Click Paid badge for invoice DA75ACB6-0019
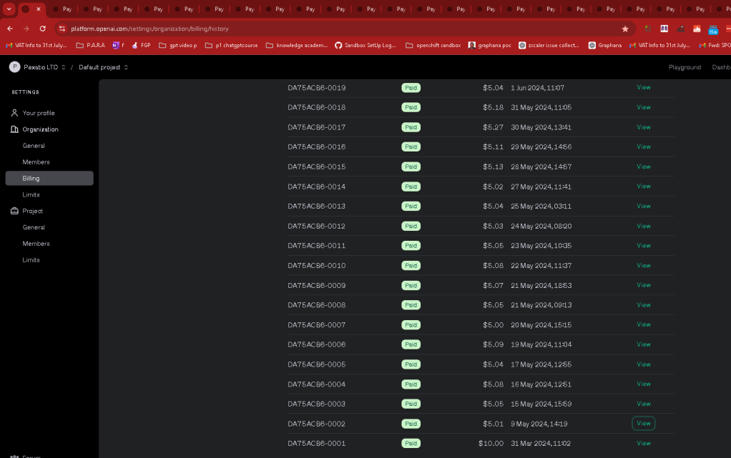This screenshot has width=731, height=458. (411, 88)
